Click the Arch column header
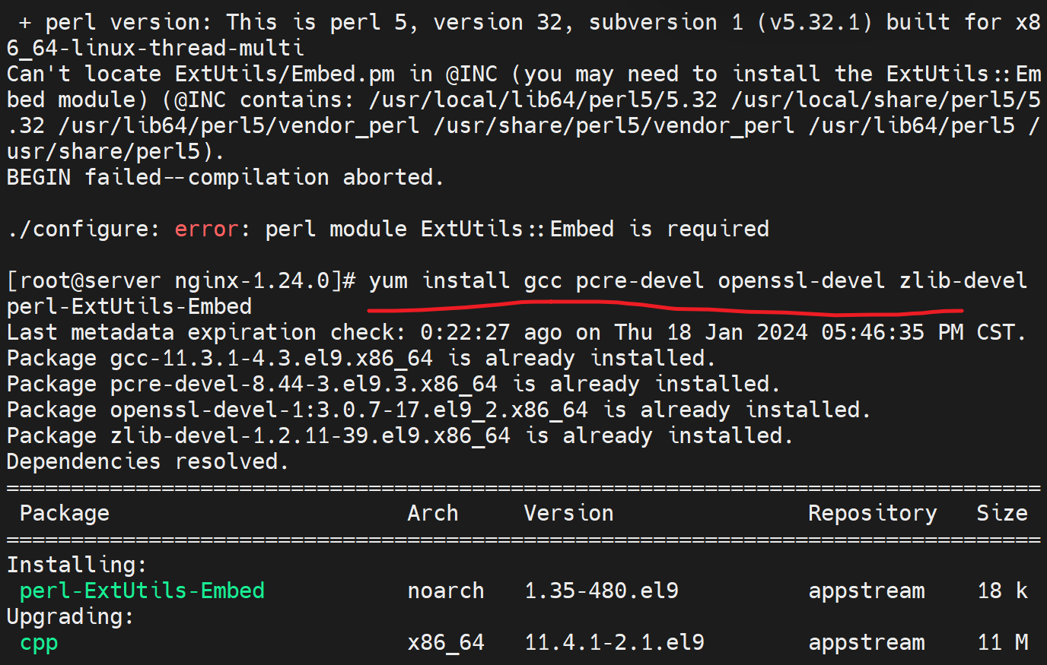 pos(433,513)
